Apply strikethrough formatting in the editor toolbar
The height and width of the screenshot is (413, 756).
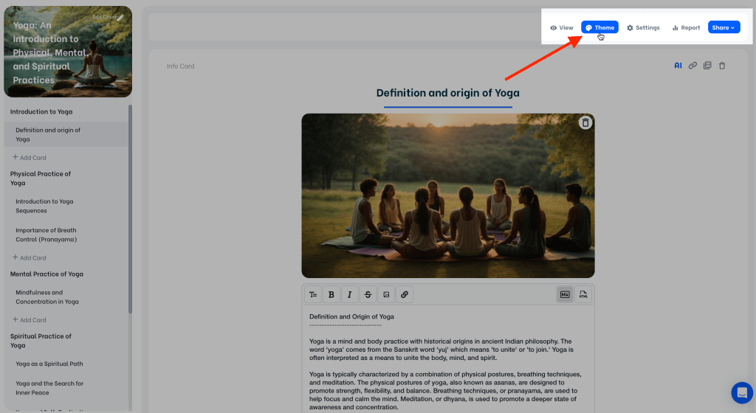368,294
